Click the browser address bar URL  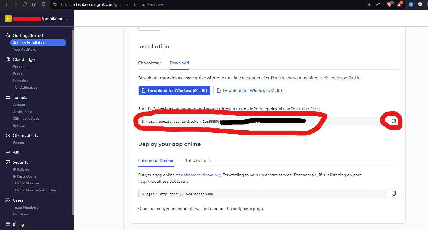112,5
